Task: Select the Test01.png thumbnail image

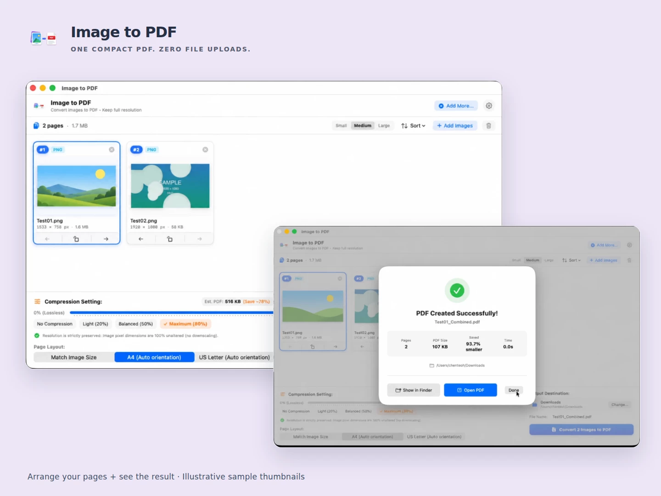Action: [x=77, y=186]
